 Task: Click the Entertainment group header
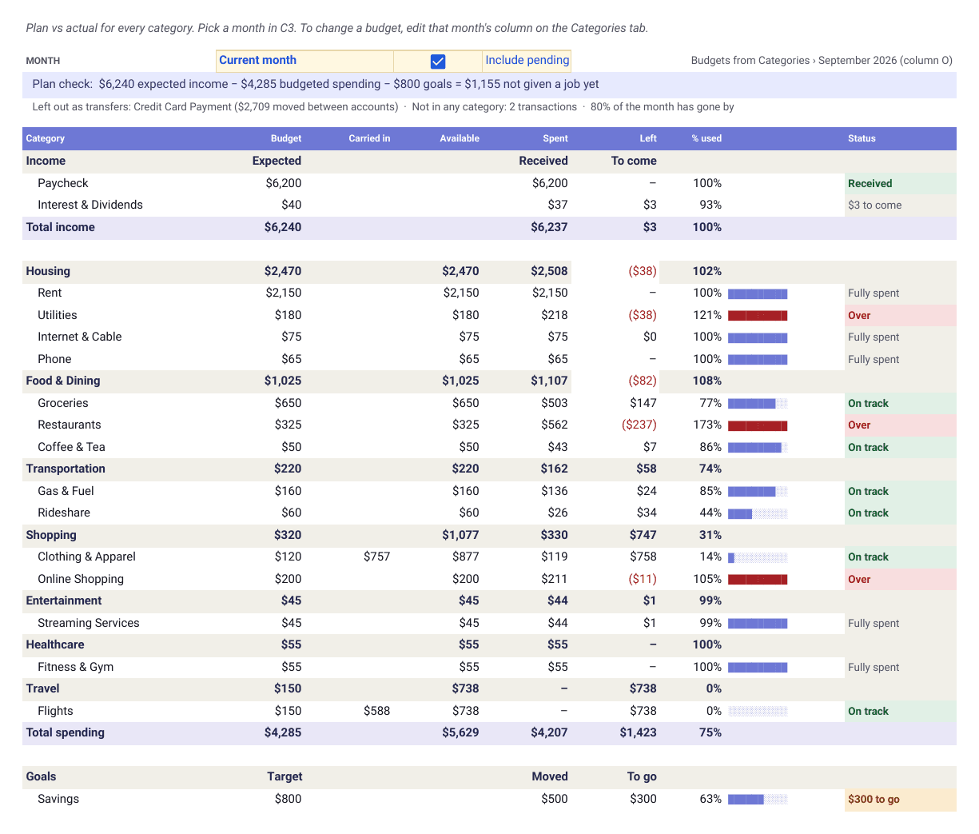click(64, 601)
